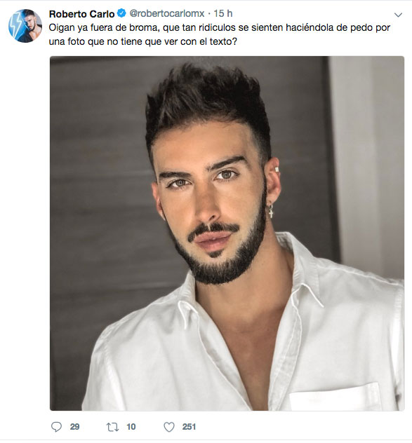Screen dimensions: 412x443
Task: Click the reply speech bubble icon
Action: click(56, 427)
